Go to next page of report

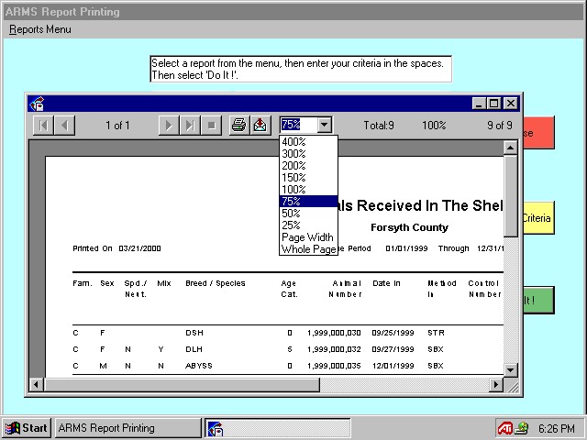(169, 126)
